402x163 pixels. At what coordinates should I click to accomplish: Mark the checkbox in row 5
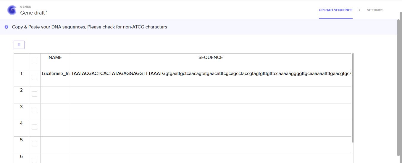[35, 144]
